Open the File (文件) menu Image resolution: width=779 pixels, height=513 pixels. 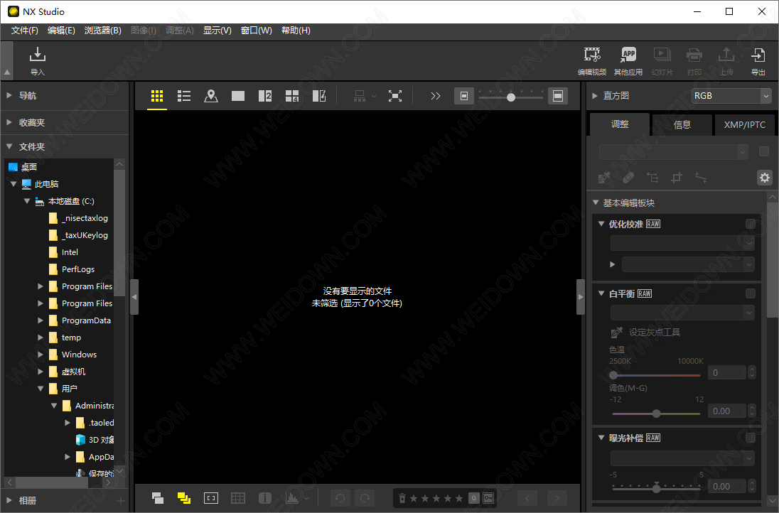click(x=25, y=31)
